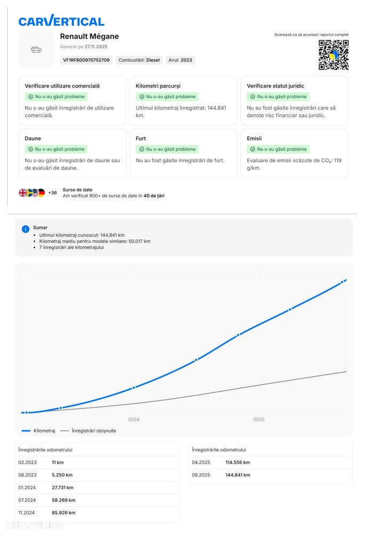
Task: Select the 11.2024 odometer record row
Action: pos(97,513)
